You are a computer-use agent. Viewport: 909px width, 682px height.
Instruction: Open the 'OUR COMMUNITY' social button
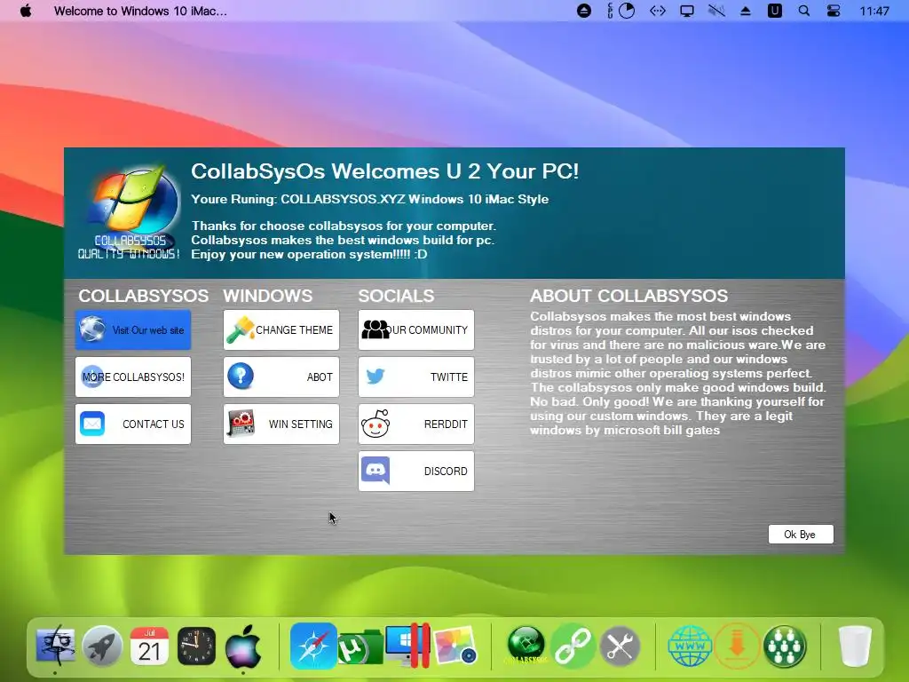[416, 330]
